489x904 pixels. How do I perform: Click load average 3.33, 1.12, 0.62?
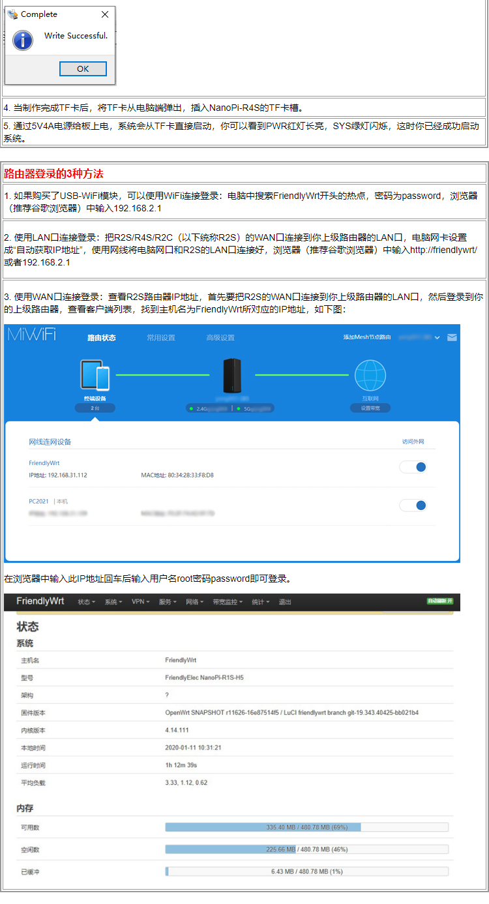186,783
